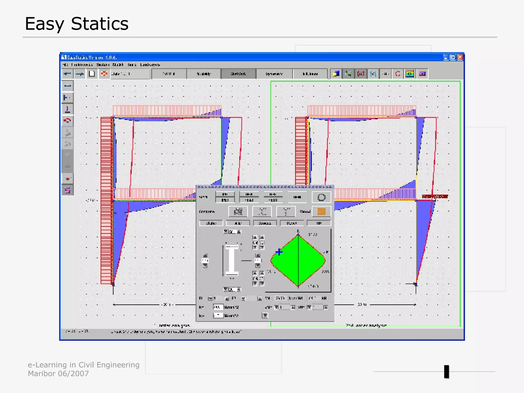This screenshot has width=524, height=393.
Task: Click the red and blue rightmost toolbar icon
Action: point(422,74)
